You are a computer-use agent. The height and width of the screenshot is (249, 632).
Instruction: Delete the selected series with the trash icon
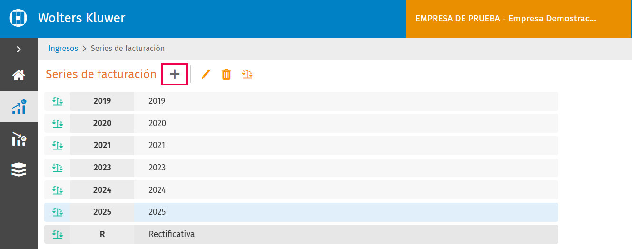(227, 74)
